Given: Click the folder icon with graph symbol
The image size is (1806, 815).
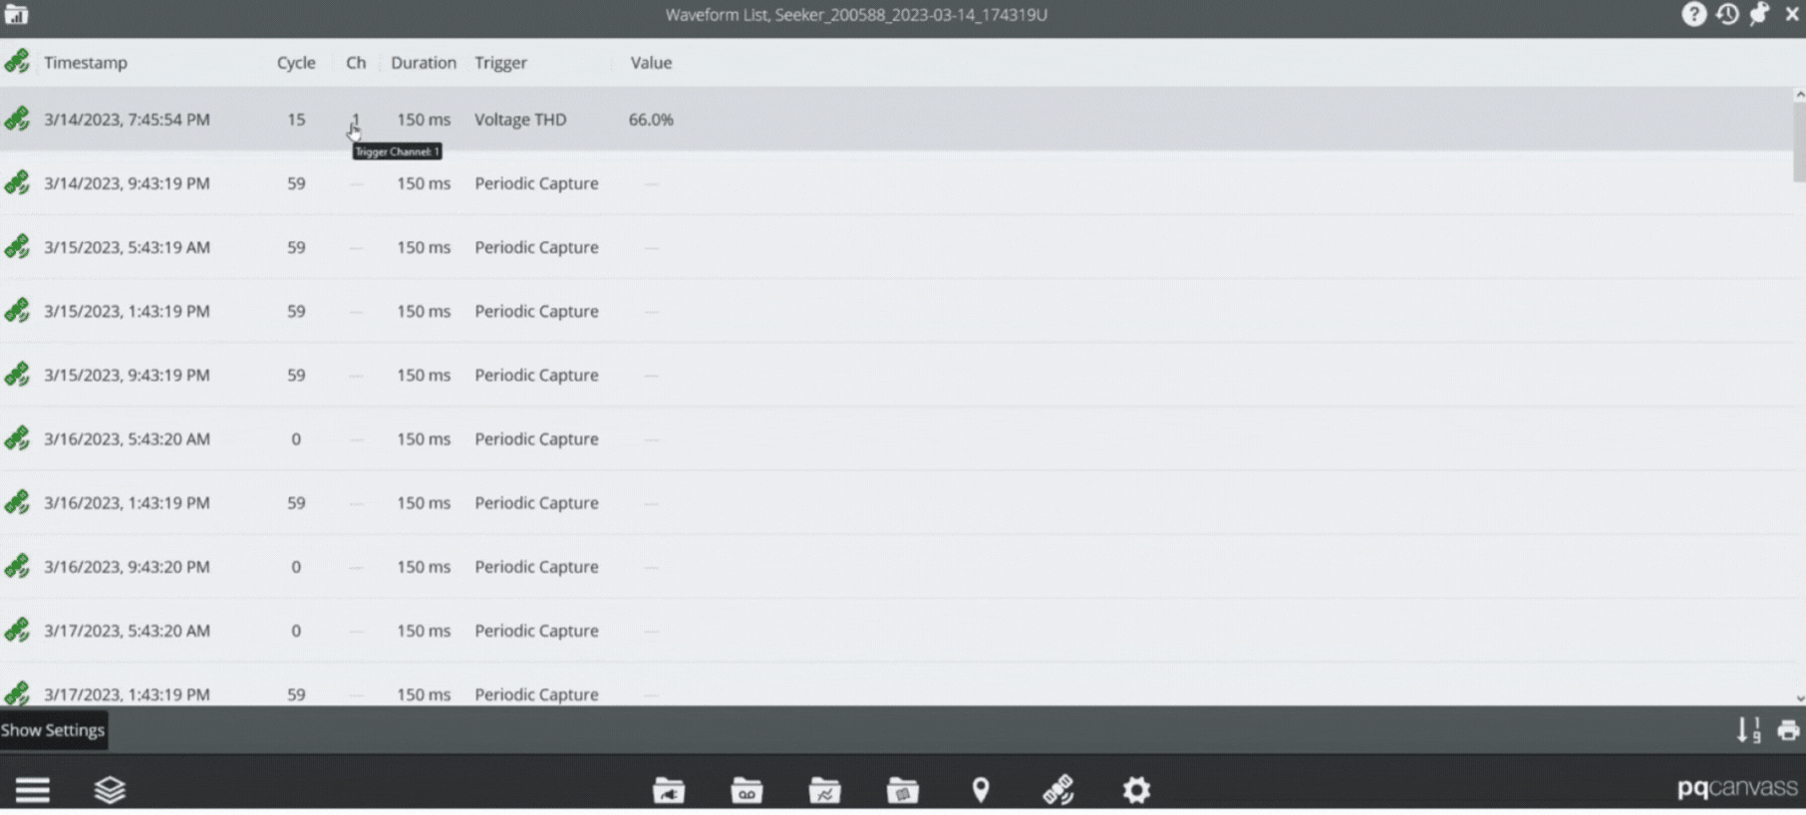Looking at the screenshot, I should coord(824,791).
